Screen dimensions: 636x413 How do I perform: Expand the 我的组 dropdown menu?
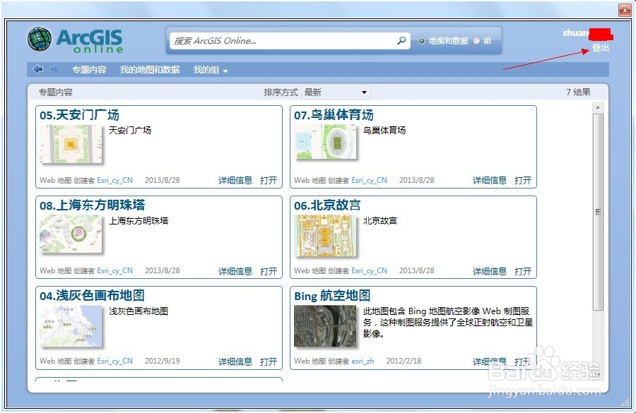(x=210, y=70)
